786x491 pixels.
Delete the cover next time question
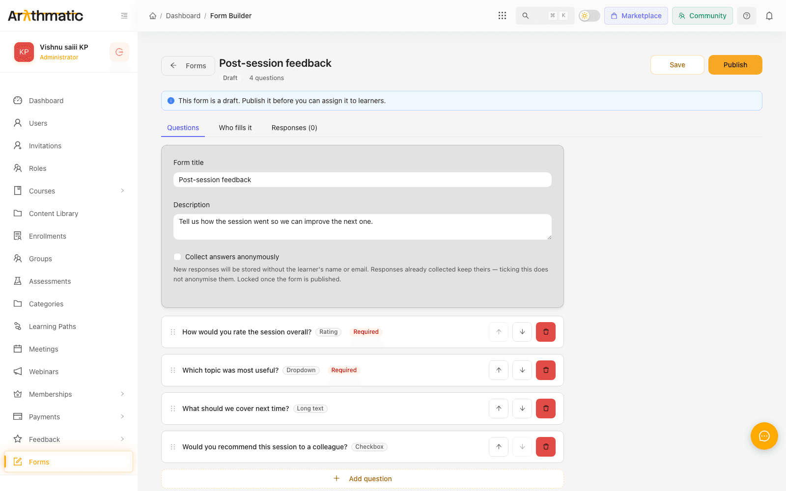(x=546, y=409)
